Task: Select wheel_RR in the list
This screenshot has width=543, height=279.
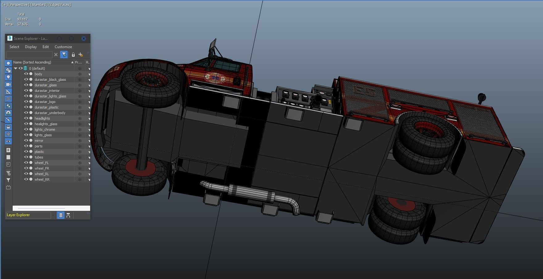Action: (42, 179)
